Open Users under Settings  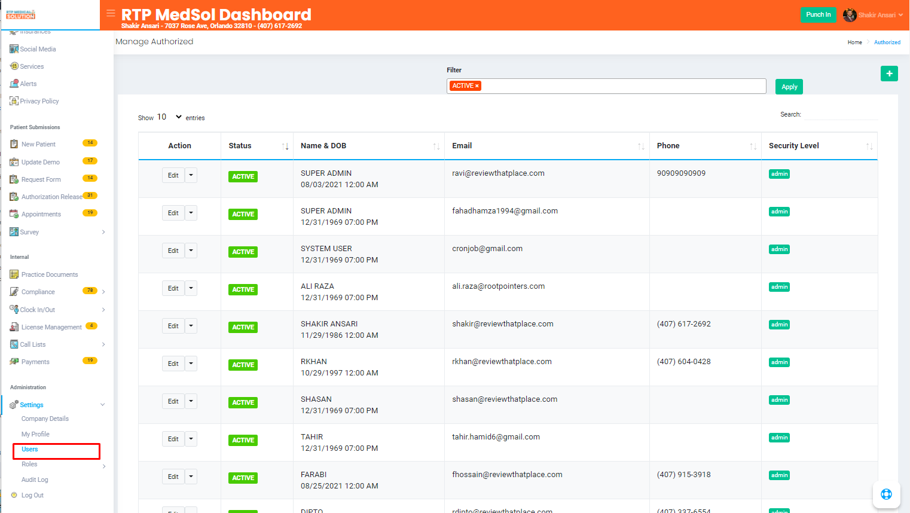(30, 449)
